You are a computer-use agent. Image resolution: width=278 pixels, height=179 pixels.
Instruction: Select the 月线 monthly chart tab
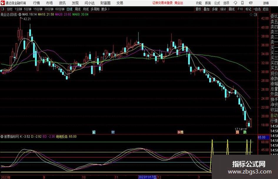point(86,9)
